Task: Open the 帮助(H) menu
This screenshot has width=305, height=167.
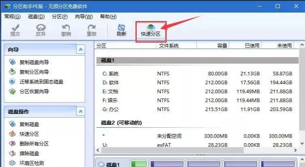Action: [108, 17]
